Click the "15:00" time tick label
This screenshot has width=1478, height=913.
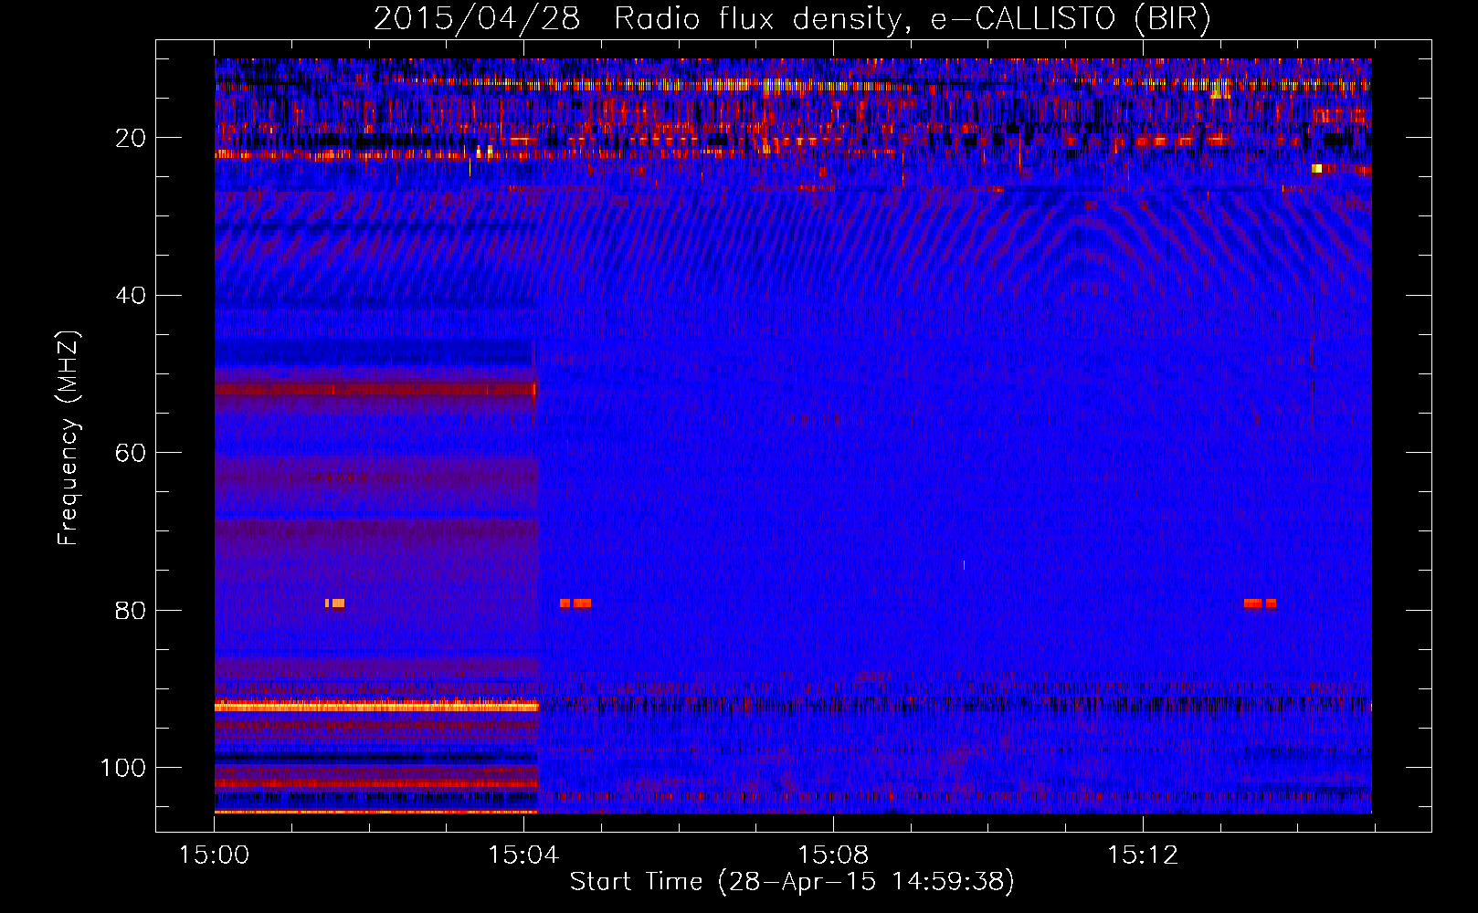[x=214, y=855]
